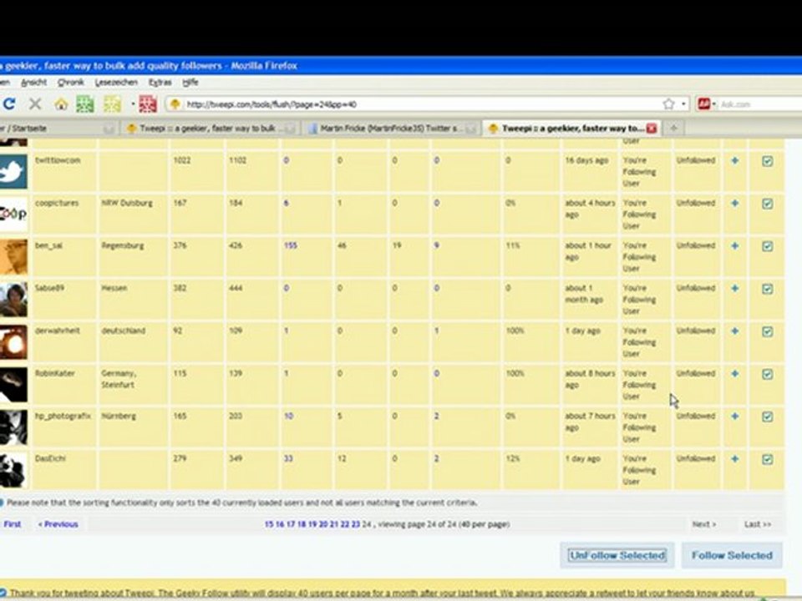Screen dimensions: 802x601
Task: Open a new tab with plus button
Action: coord(673,129)
